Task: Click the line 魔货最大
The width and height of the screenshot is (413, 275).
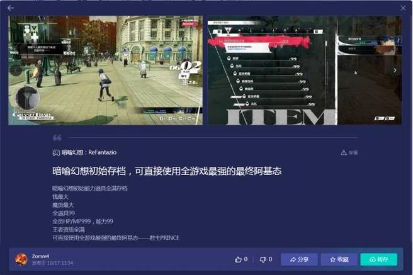Action: click(x=63, y=205)
